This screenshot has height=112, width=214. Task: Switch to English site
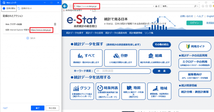click(x=210, y=16)
